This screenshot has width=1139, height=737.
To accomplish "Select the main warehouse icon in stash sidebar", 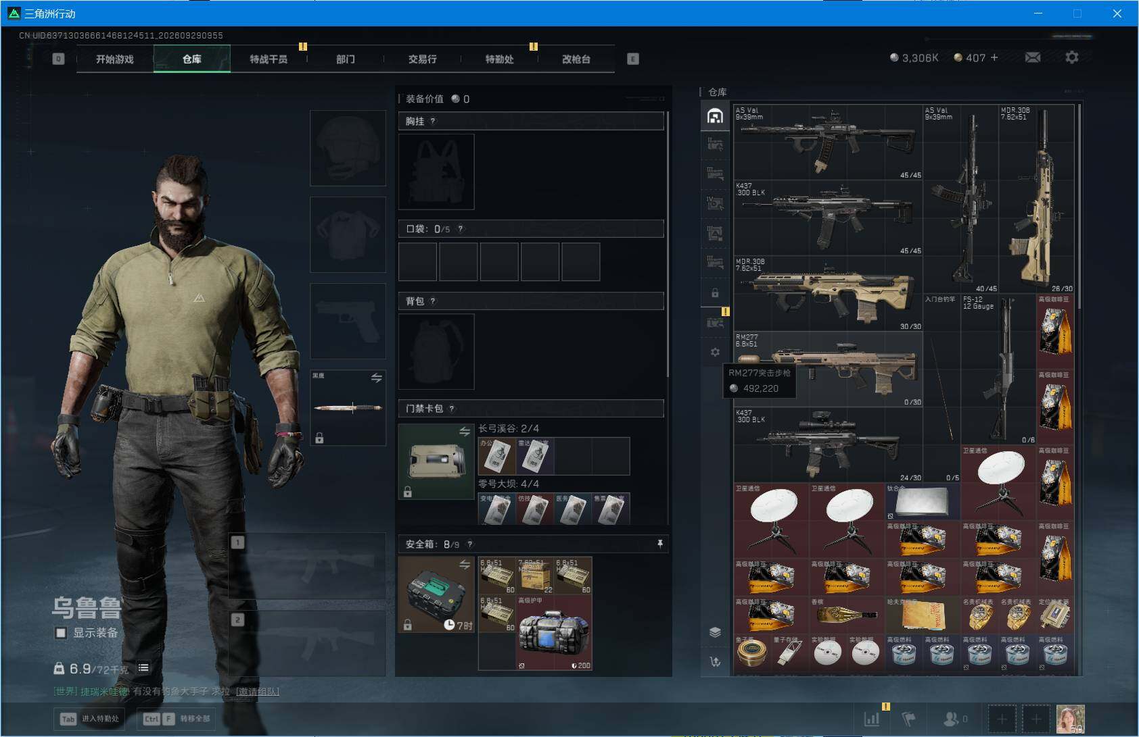I will (715, 116).
